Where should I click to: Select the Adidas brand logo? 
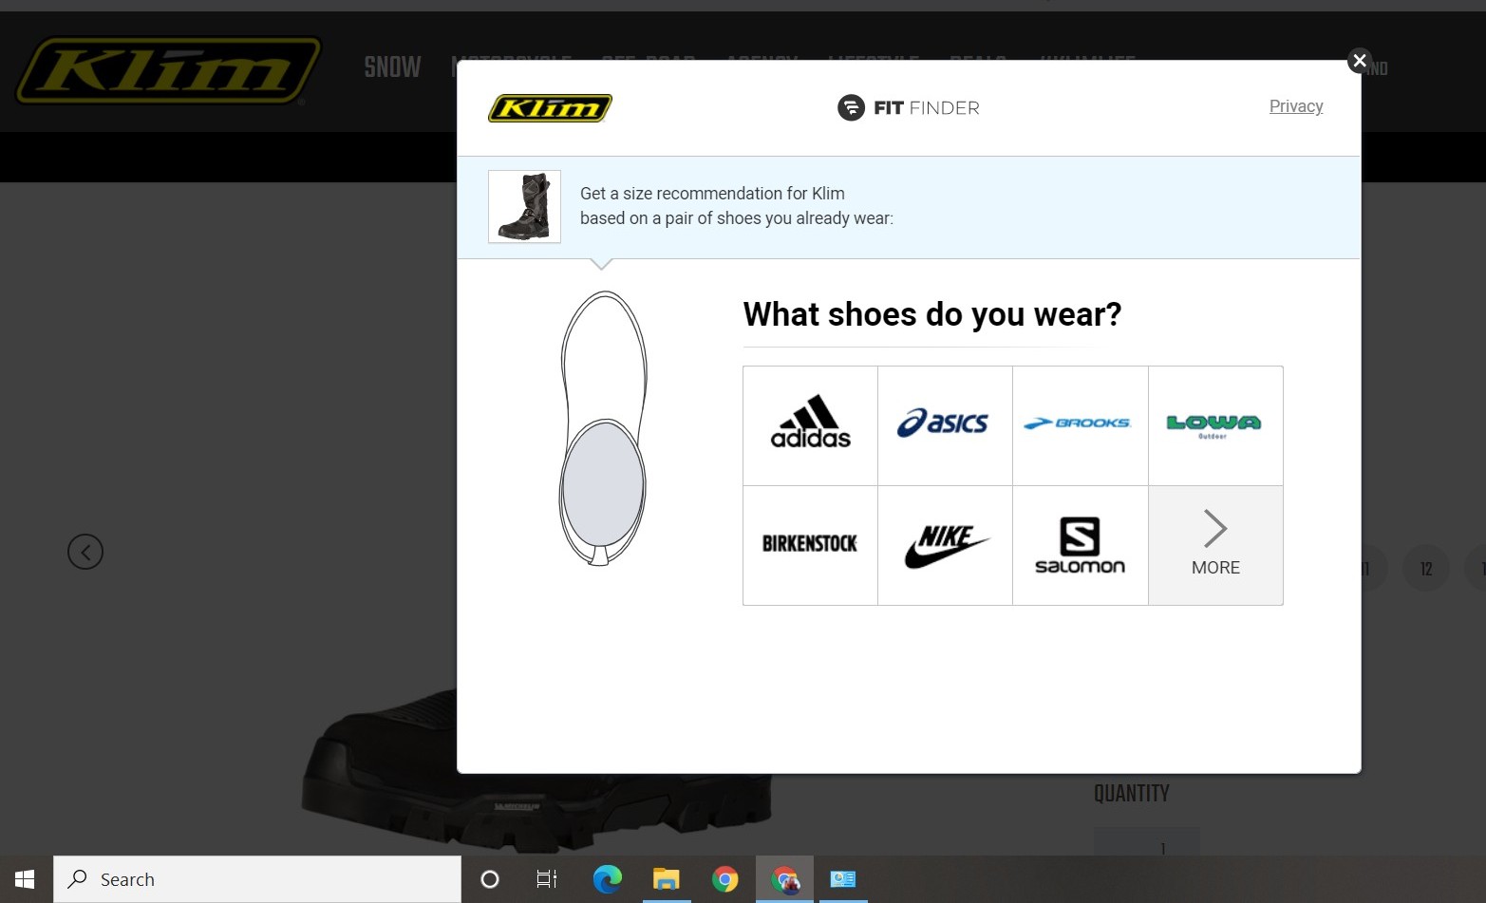(810, 424)
